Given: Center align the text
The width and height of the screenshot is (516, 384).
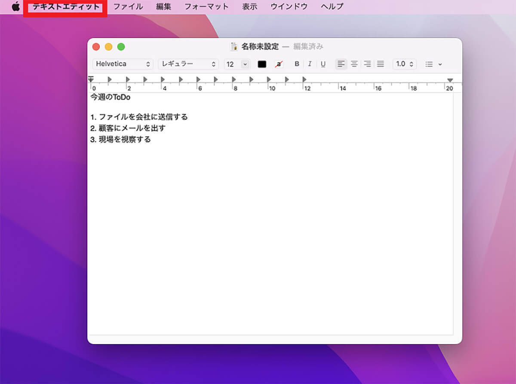Looking at the screenshot, I should [354, 64].
